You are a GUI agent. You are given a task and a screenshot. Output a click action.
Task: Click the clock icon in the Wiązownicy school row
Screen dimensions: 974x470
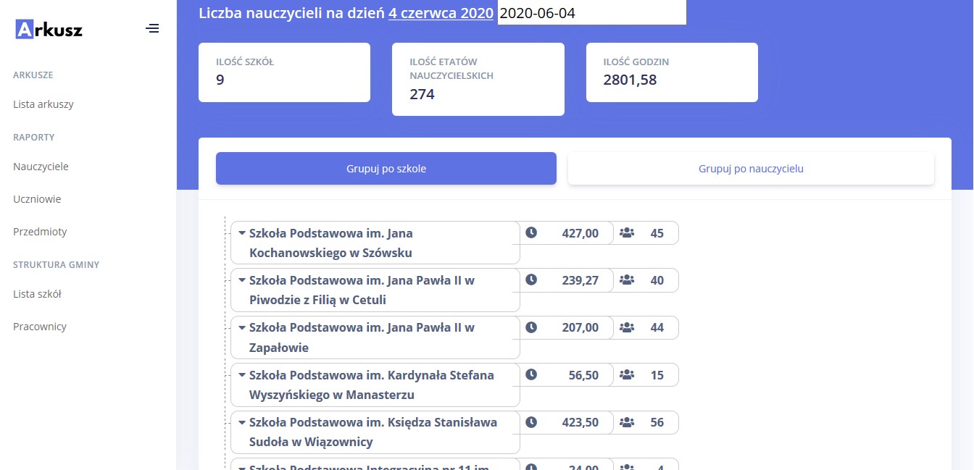point(531,422)
